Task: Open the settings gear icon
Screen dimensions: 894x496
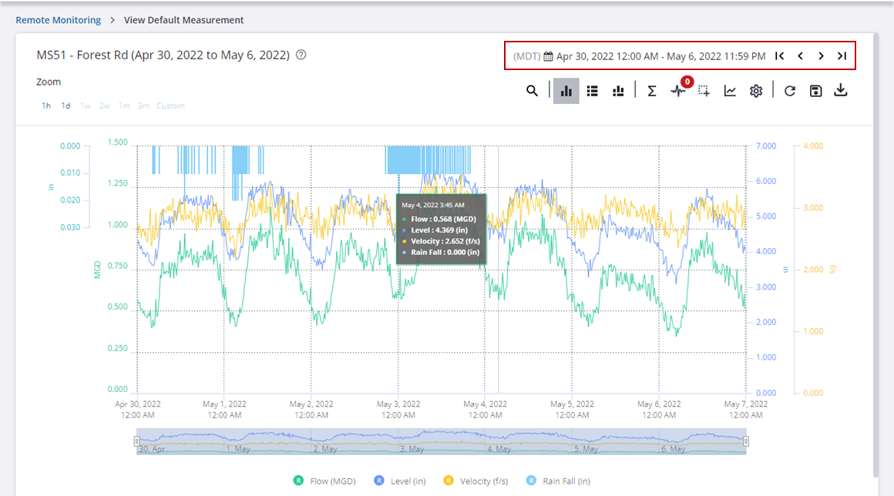Action: click(756, 91)
